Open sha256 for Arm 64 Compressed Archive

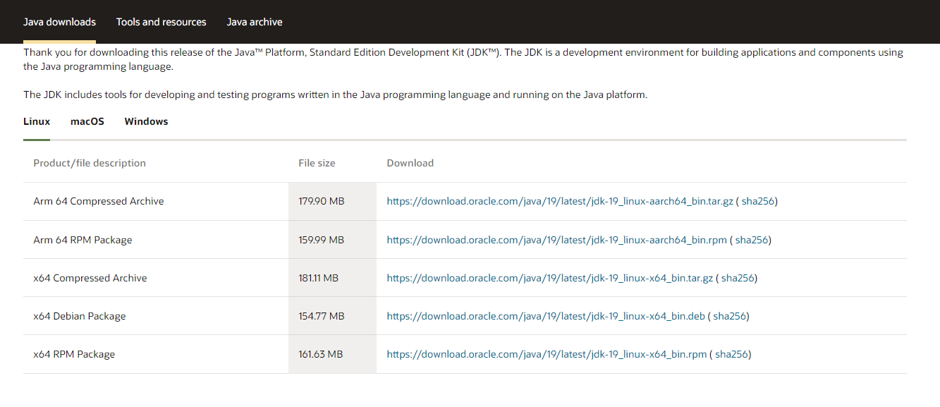(x=758, y=202)
